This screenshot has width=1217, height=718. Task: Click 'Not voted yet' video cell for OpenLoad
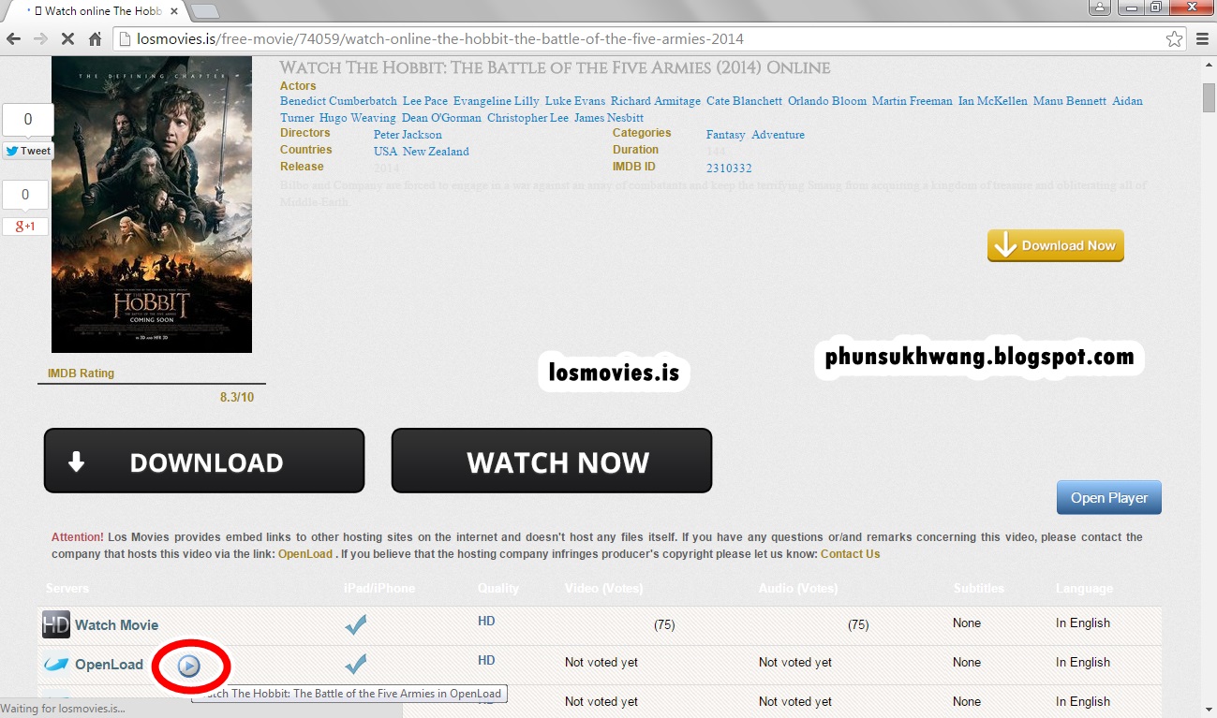click(x=601, y=662)
